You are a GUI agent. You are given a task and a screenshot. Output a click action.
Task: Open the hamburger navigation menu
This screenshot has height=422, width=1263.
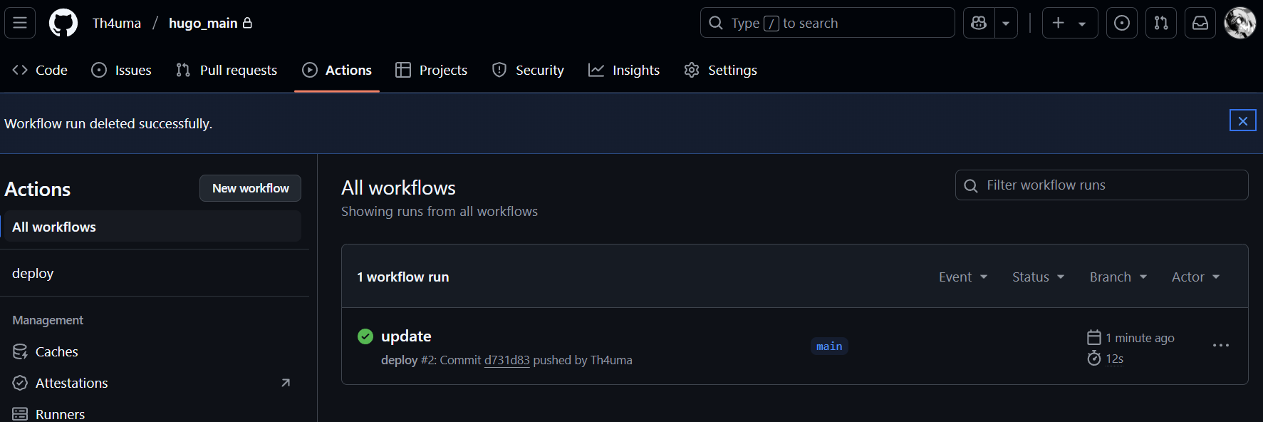(20, 23)
